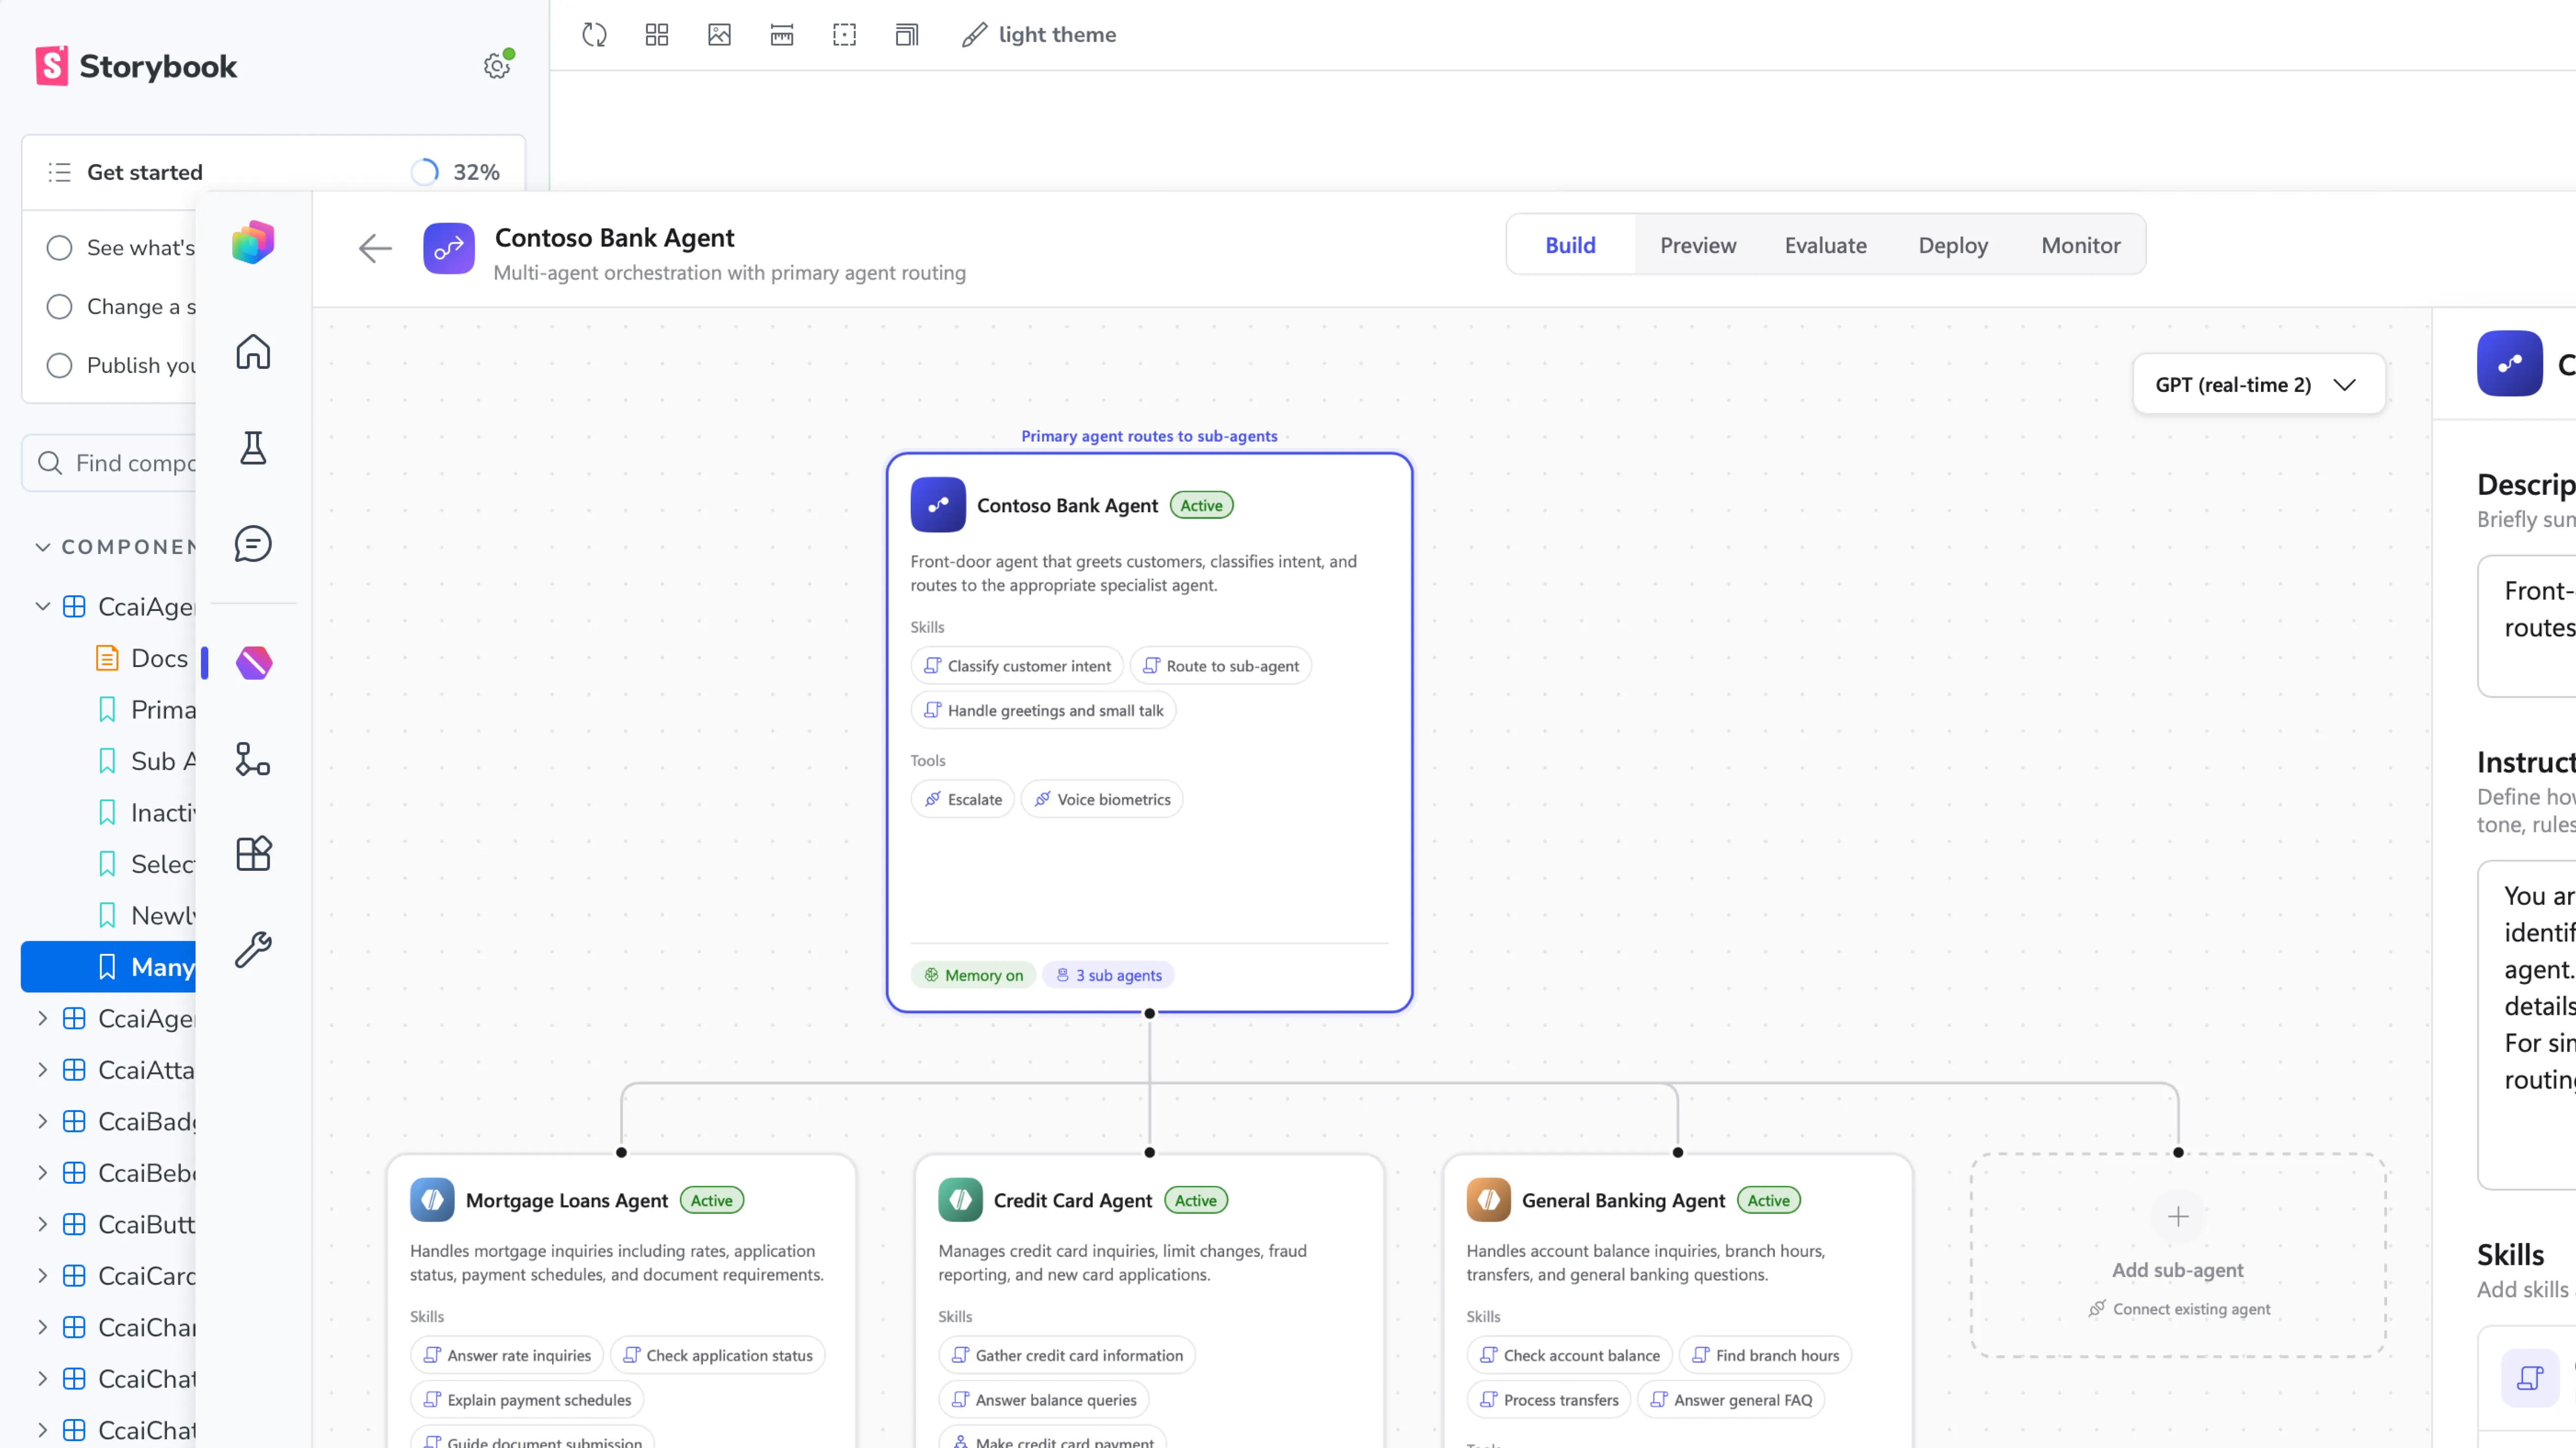Select the Inacti story tree item

[146, 813]
